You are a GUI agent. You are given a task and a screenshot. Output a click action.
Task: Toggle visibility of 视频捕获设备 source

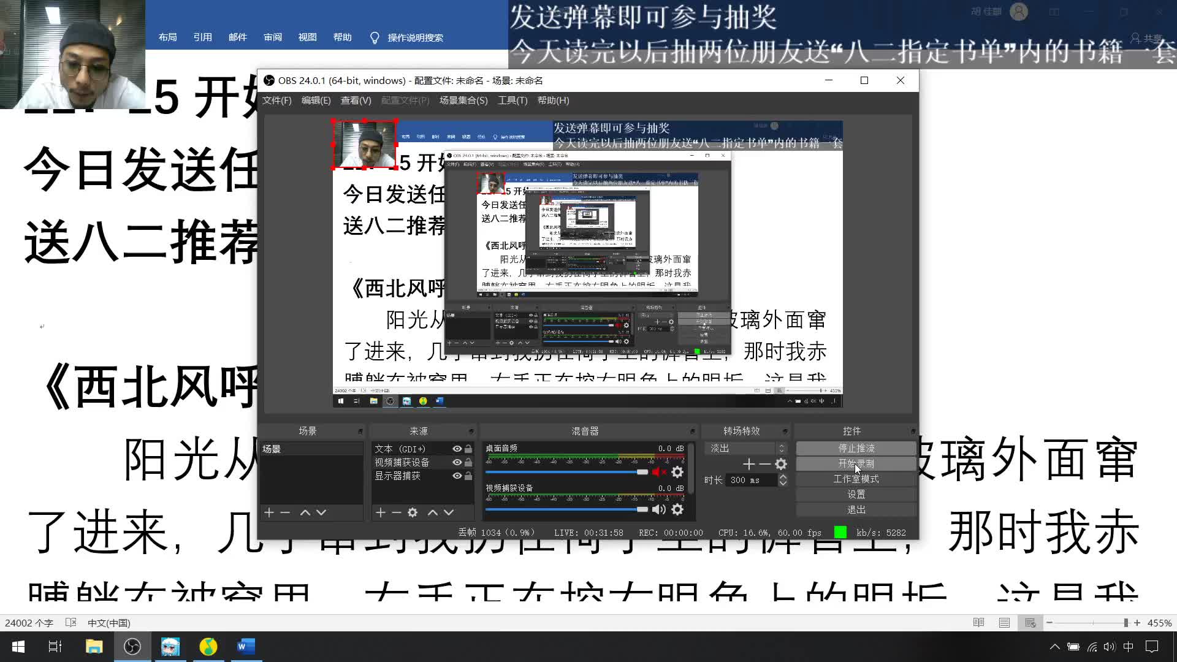pos(457,462)
